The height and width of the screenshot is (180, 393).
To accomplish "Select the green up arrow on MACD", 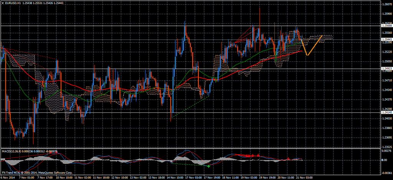I will tap(209, 166).
